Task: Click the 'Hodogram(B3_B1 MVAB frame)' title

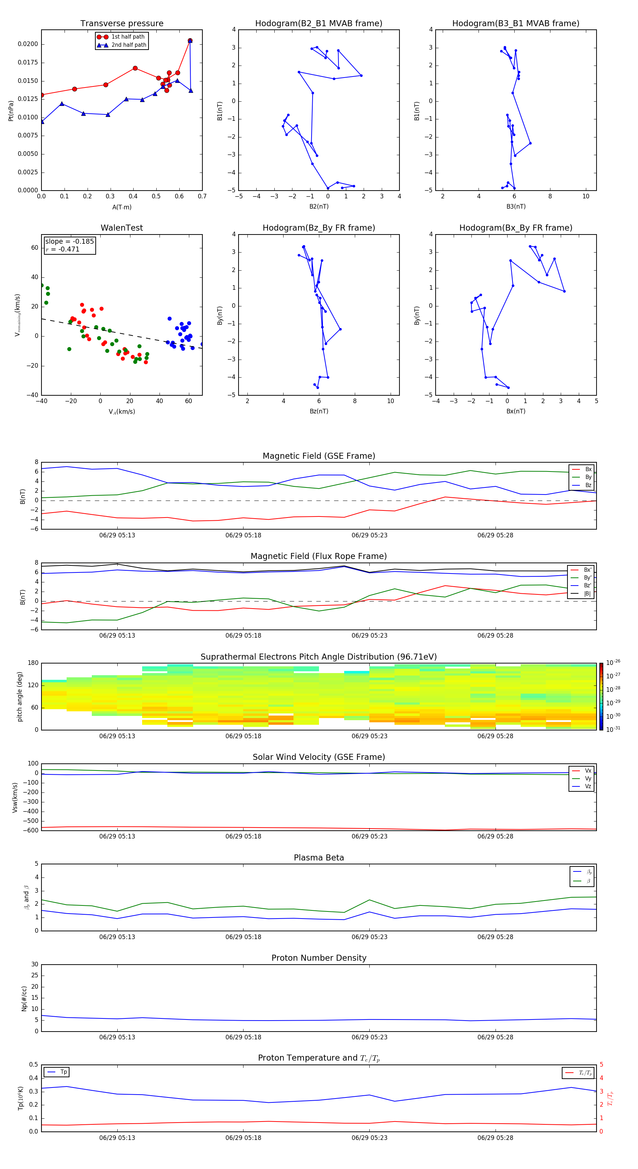Action: pos(516,24)
